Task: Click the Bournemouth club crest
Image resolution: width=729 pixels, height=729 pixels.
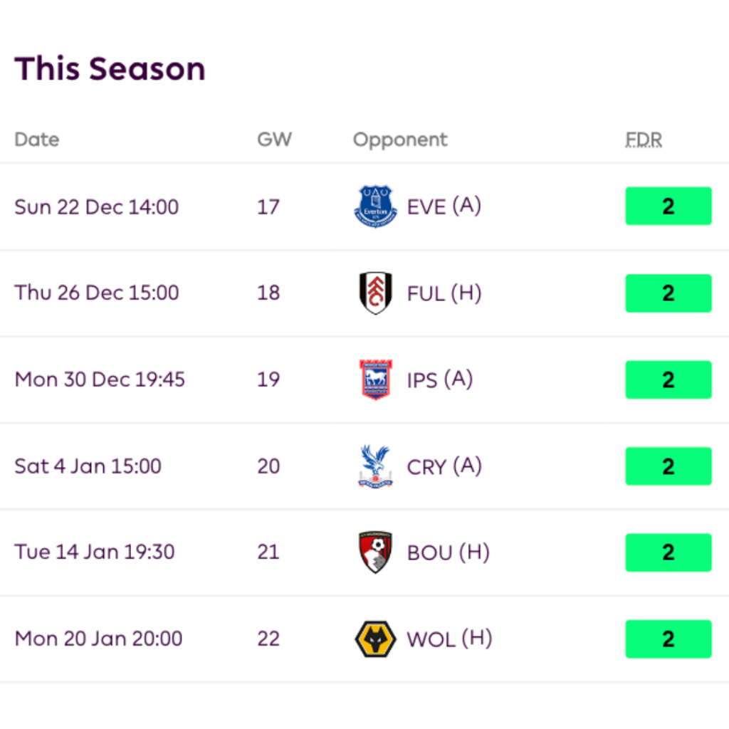Action: pos(375,552)
